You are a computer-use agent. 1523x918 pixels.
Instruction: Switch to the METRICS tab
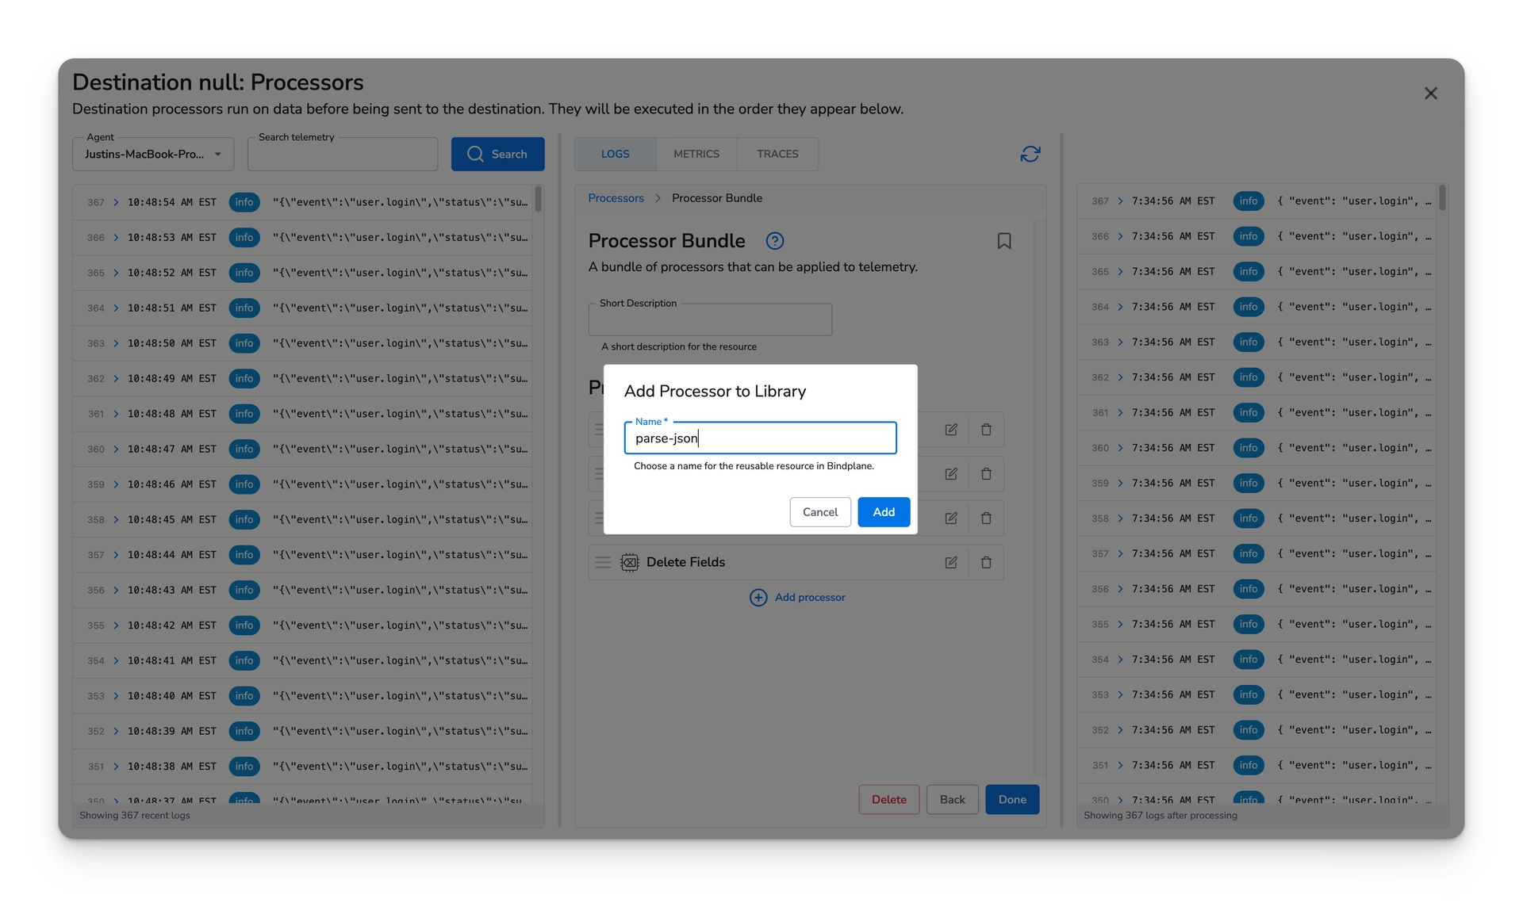click(x=696, y=154)
